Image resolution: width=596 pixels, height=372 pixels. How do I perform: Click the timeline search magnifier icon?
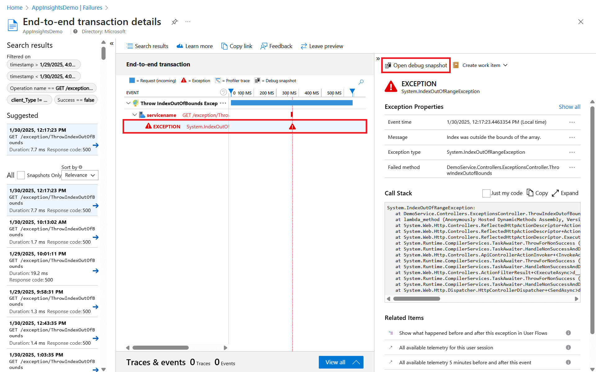361,82
